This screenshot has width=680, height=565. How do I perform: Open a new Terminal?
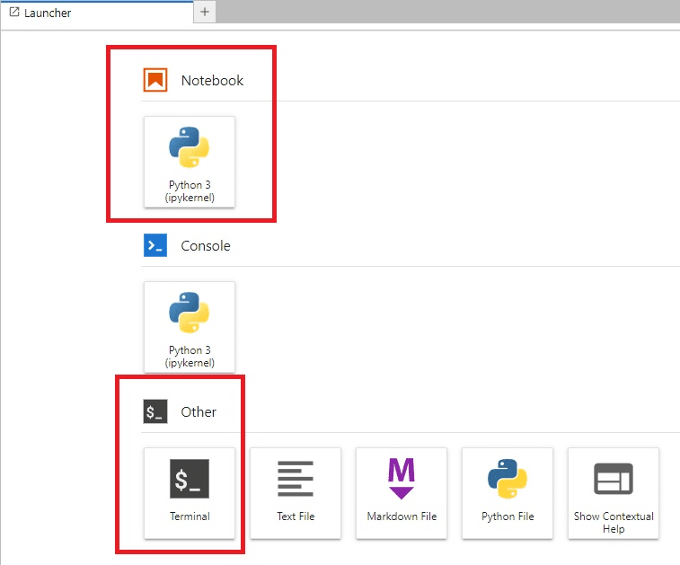tap(190, 493)
